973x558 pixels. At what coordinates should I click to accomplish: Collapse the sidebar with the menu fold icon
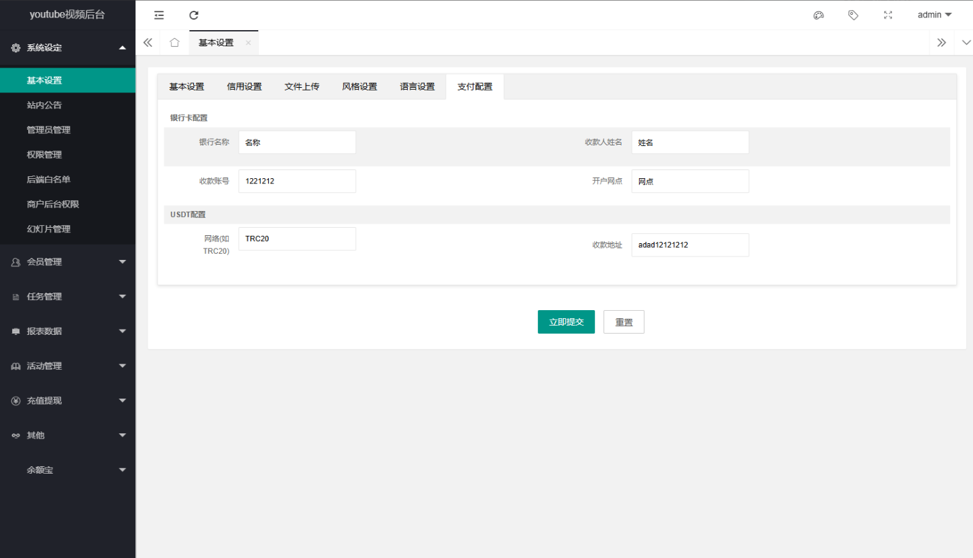pos(159,15)
